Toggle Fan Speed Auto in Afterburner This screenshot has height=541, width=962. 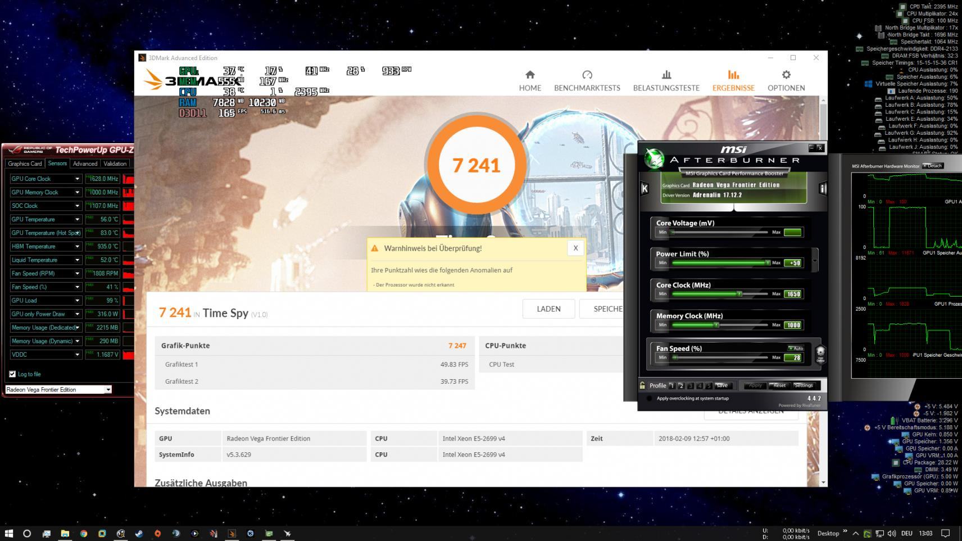click(796, 348)
